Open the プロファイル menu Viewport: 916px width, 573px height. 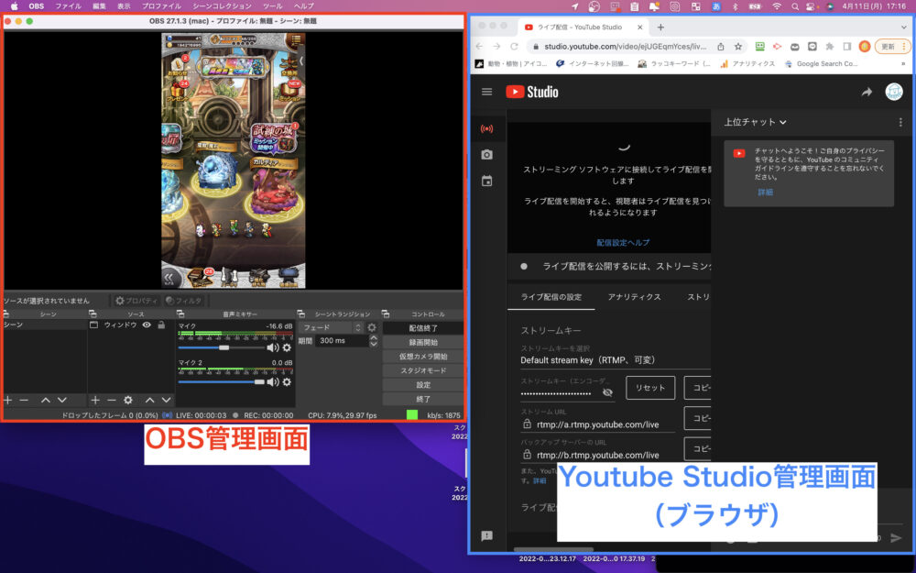pos(161,6)
